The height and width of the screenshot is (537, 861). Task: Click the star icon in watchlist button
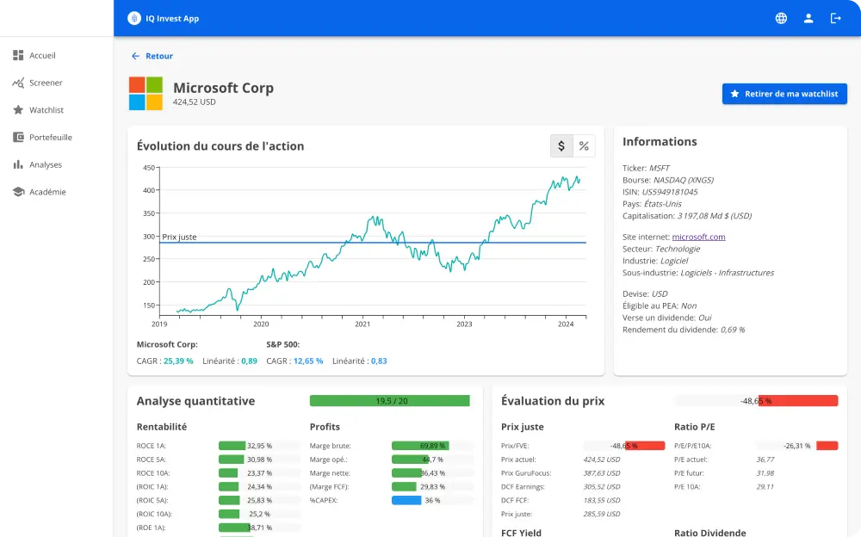[734, 94]
